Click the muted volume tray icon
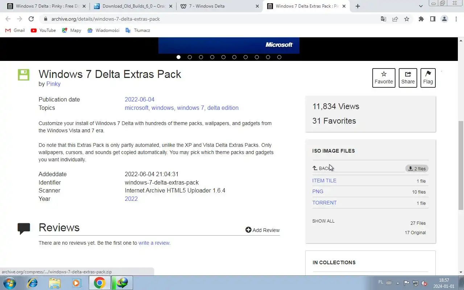 (x=424, y=283)
